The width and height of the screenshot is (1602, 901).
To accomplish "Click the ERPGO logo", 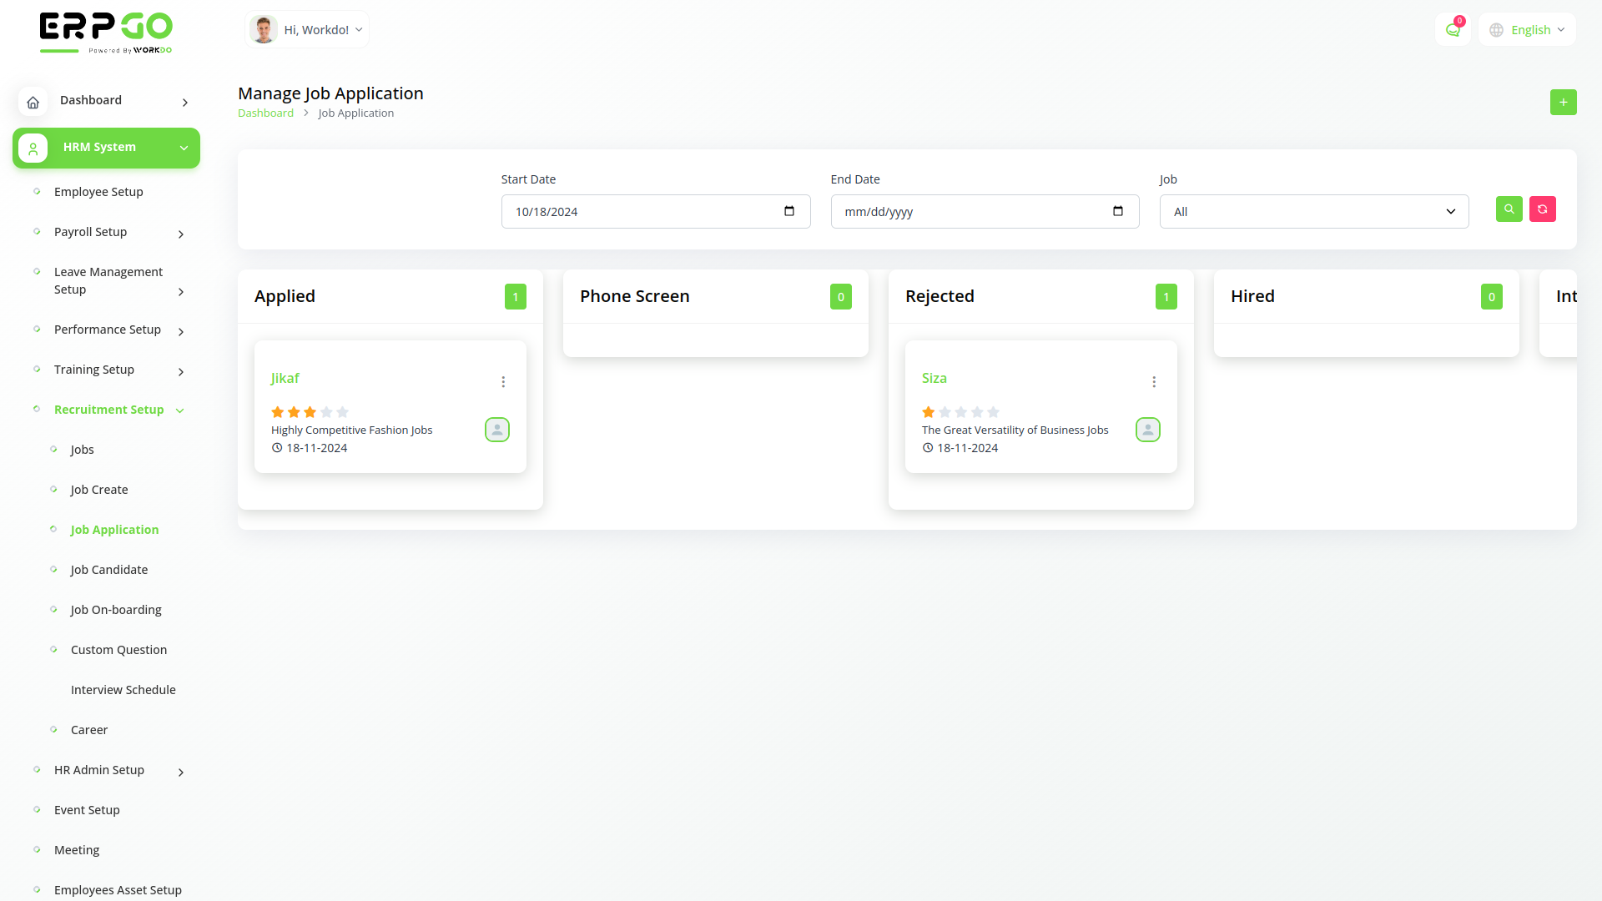I will (106, 32).
